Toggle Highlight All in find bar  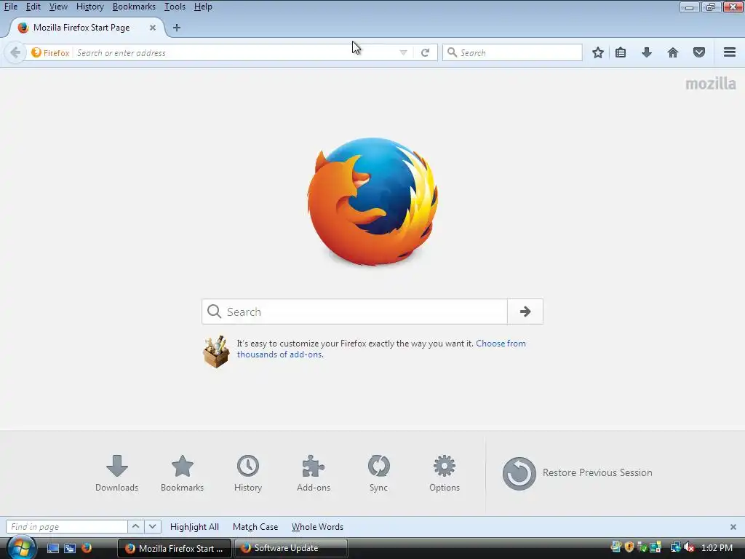click(194, 527)
